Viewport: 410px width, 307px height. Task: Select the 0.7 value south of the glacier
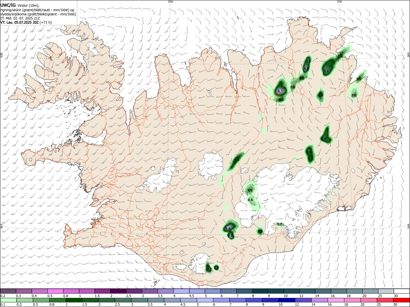click(x=280, y=224)
